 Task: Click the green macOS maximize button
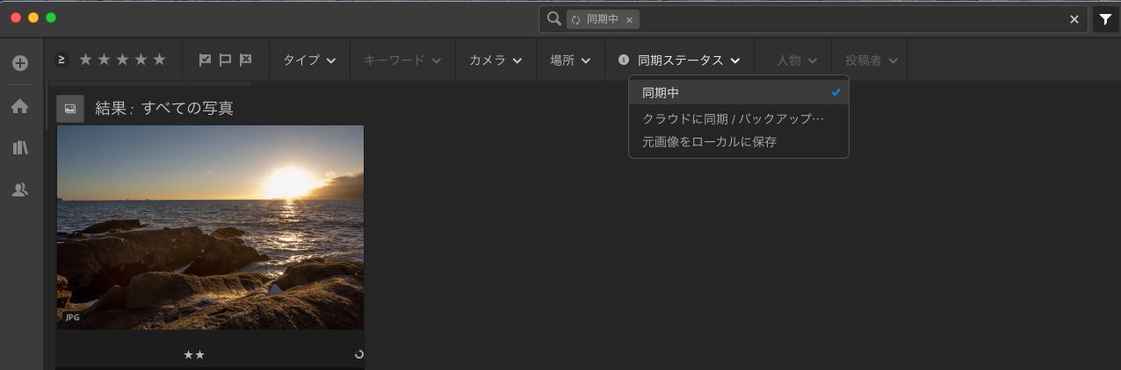tap(51, 18)
